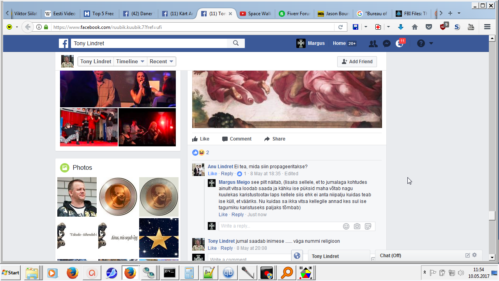Open the Messenger messages icon

(387, 44)
